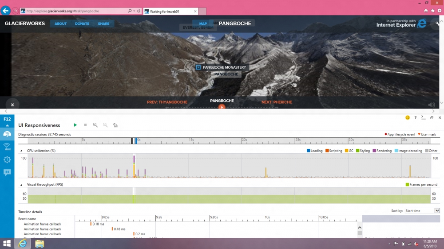
Task: Start profiling with the green play button
Action: click(75, 125)
